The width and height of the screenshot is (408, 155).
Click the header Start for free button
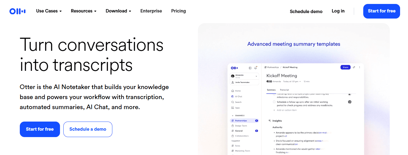(382, 11)
